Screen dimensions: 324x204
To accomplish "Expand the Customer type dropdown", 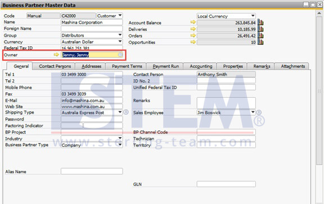I will [x=120, y=16].
